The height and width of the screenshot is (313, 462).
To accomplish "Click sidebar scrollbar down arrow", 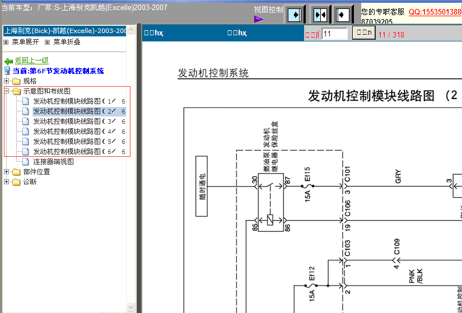I will 130,307.
